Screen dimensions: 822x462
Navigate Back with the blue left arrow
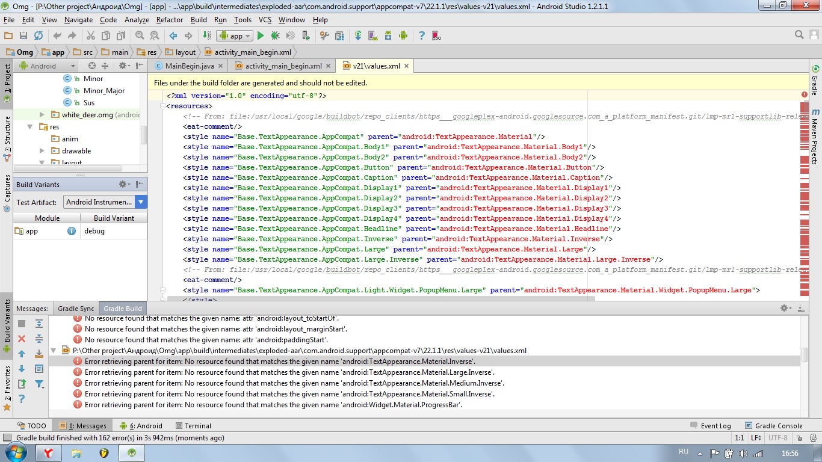pyautogui.click(x=173, y=35)
